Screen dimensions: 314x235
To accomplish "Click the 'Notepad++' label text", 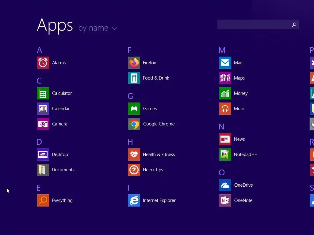I will (246, 155).
